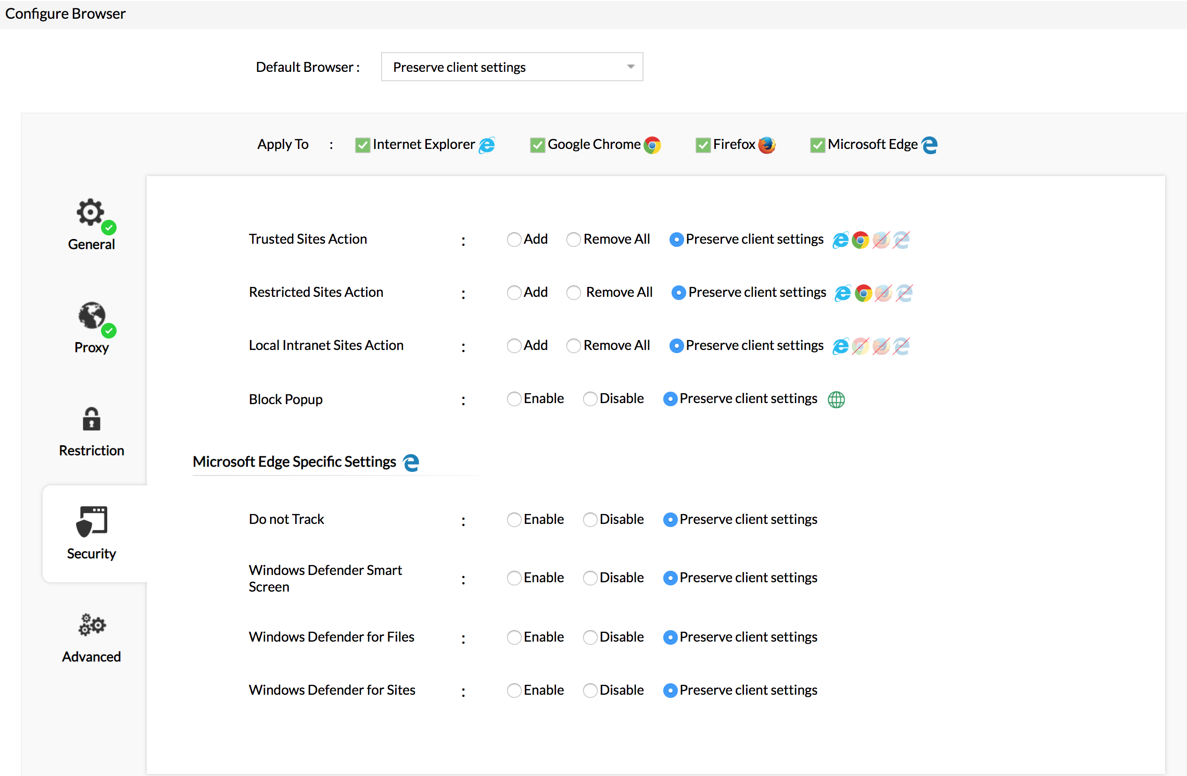The width and height of the screenshot is (1187, 776).
Task: Enable the Block Popup option
Action: click(x=514, y=399)
